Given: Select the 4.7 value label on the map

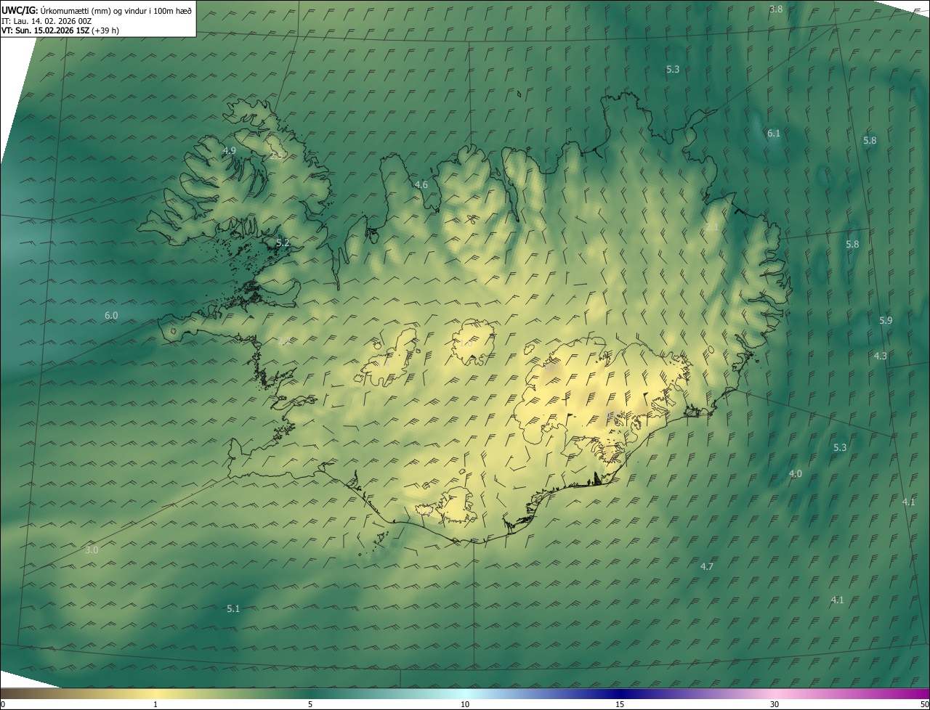Looking at the screenshot, I should [x=707, y=566].
